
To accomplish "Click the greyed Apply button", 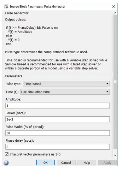I will coord(107,162).
